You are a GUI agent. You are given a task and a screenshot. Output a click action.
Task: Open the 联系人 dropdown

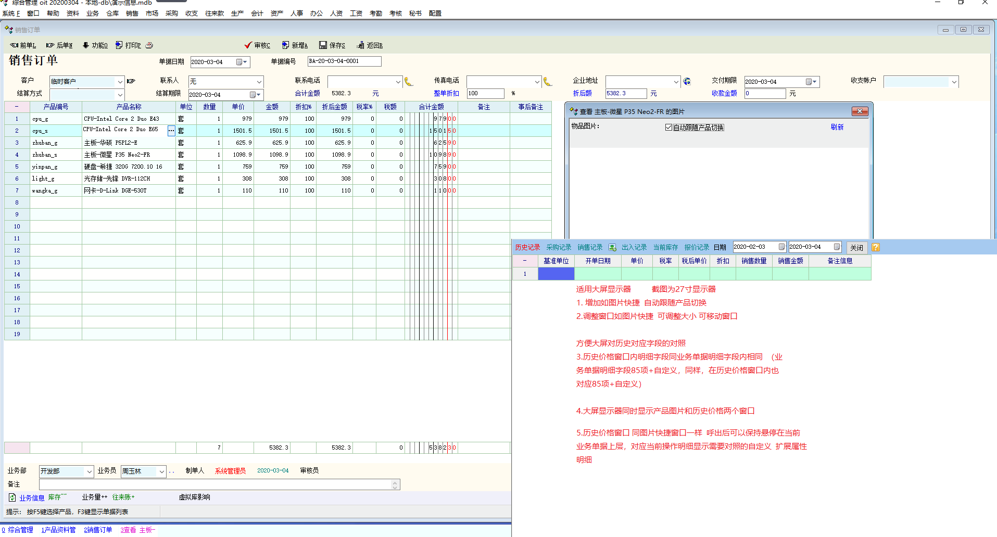(x=259, y=82)
